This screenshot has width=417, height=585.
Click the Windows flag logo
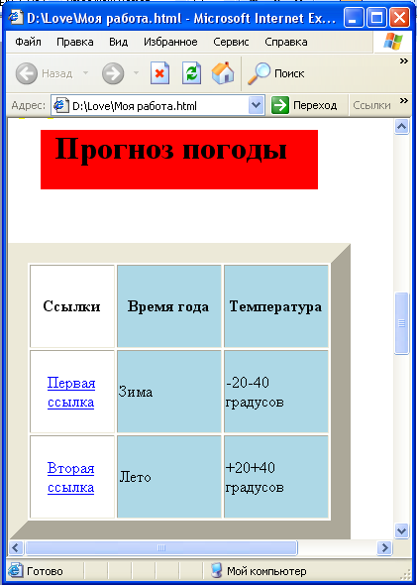click(x=393, y=42)
